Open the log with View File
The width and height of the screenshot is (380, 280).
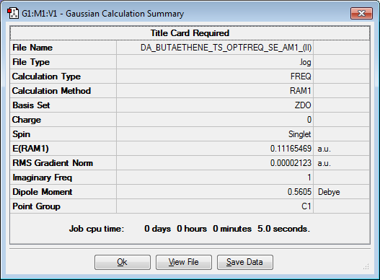(184, 262)
